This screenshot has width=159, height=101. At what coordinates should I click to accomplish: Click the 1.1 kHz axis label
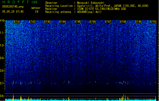pos(2,33)
